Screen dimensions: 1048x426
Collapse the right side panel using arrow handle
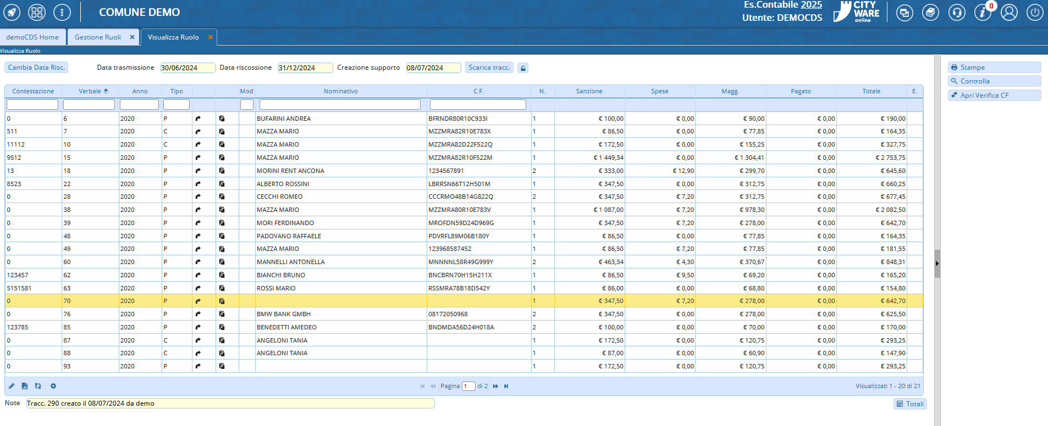(937, 264)
